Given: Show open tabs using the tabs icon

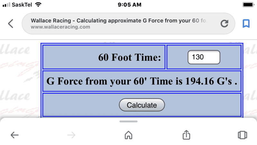Looking at the screenshot, I should coord(243,135).
